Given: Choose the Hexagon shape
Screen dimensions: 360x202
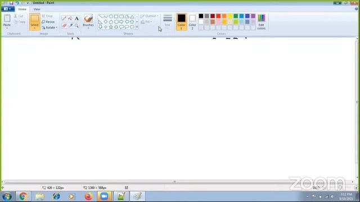Looking at the screenshot, I should pos(116,22).
